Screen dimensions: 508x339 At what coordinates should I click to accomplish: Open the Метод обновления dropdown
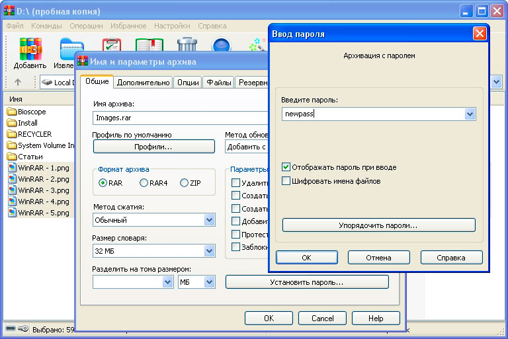[x=247, y=147]
